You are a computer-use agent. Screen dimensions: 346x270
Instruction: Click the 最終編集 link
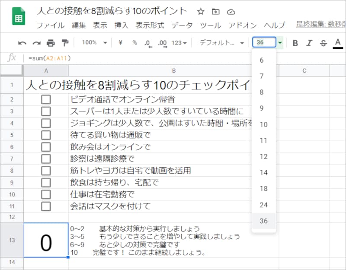[x=320, y=25]
